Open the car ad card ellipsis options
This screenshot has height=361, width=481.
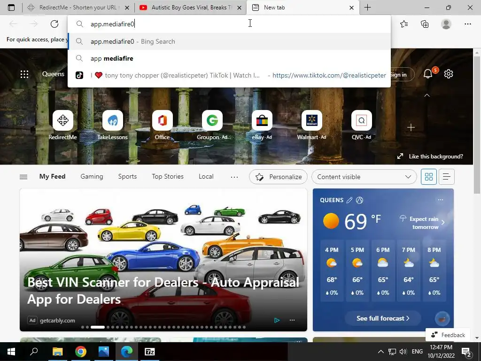pos(292,320)
